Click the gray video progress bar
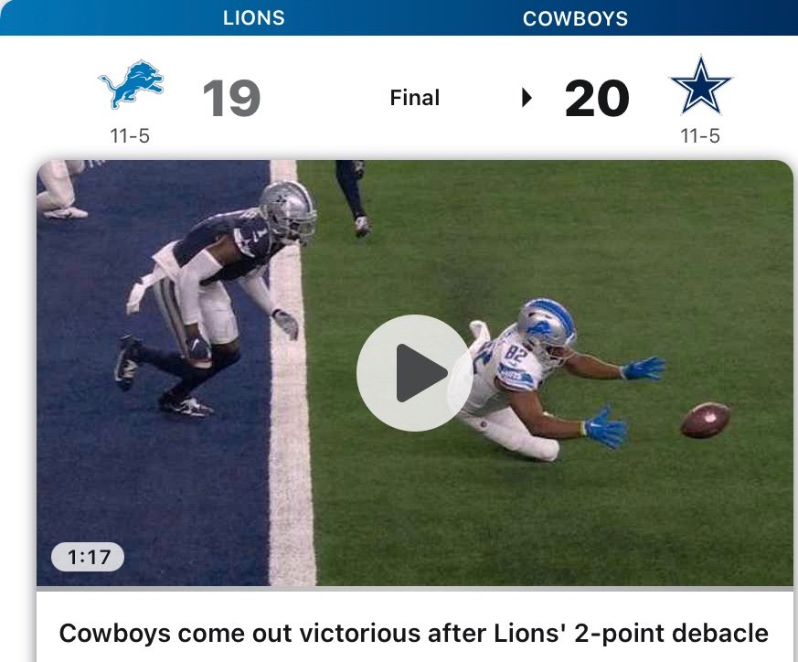 (x=415, y=588)
